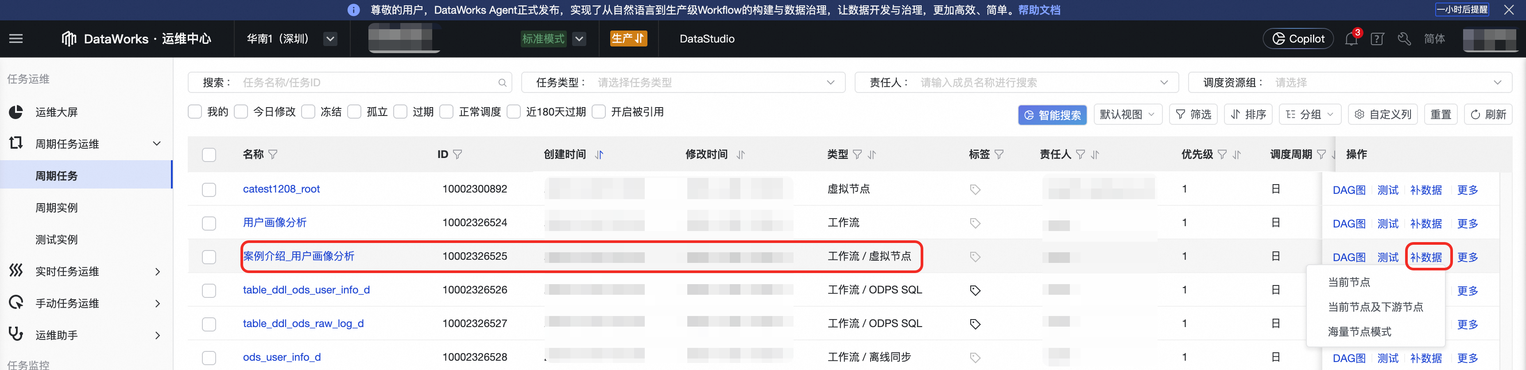Click tag icon for ods_user_info_d row
The height and width of the screenshot is (370, 1526).
point(975,358)
